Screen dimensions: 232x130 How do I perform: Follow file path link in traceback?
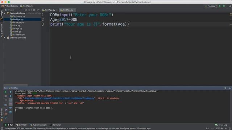59,98
